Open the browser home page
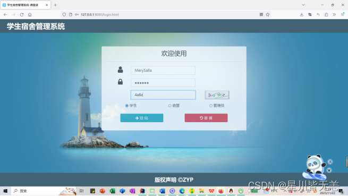 [30, 15]
